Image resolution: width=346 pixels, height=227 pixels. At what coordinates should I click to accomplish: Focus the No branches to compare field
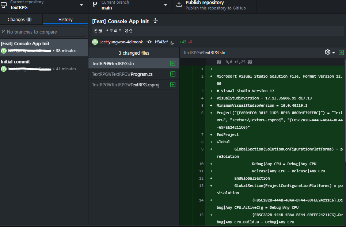click(x=43, y=32)
